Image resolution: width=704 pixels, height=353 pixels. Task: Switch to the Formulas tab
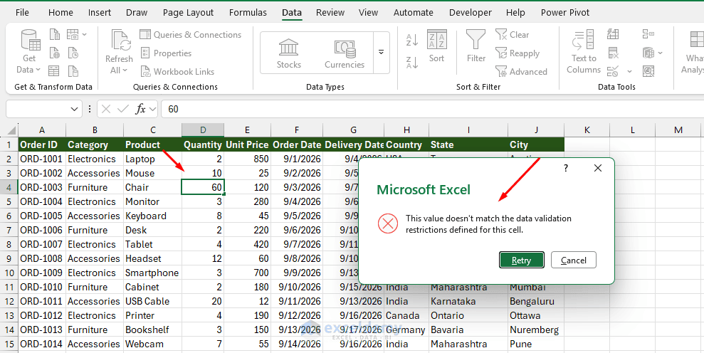coord(248,13)
